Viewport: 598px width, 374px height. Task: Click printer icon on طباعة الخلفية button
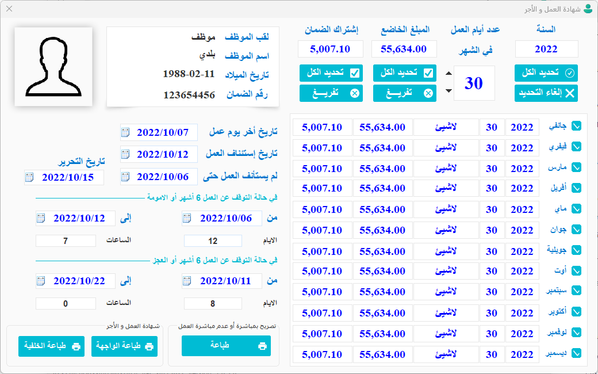[76, 346]
